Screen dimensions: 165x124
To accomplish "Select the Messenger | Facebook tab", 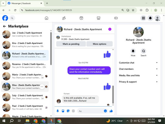I will pyautogui.click(x=25, y=3).
